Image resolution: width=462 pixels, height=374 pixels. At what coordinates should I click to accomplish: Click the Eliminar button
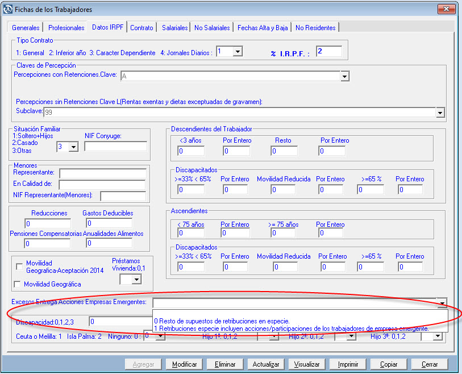[x=225, y=364]
